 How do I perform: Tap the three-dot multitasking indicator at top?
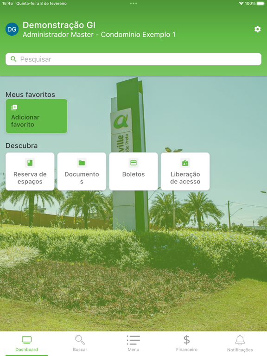pyautogui.click(x=133, y=3)
